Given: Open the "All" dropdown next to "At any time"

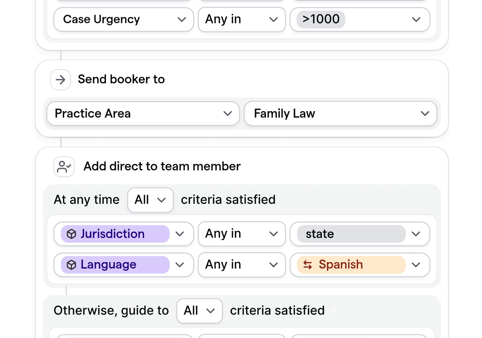Looking at the screenshot, I should 150,200.
